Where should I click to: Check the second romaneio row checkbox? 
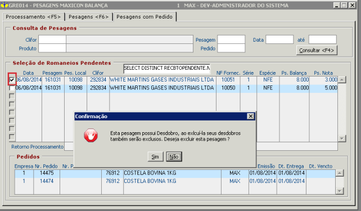(x=12, y=88)
